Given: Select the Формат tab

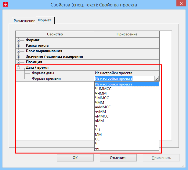Looking at the screenshot, I should coord(45,20).
